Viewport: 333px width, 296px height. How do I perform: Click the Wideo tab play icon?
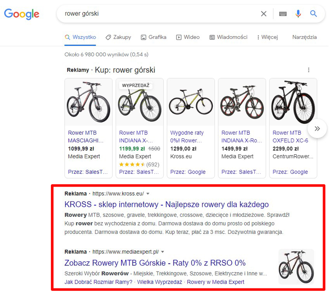coord(179,37)
